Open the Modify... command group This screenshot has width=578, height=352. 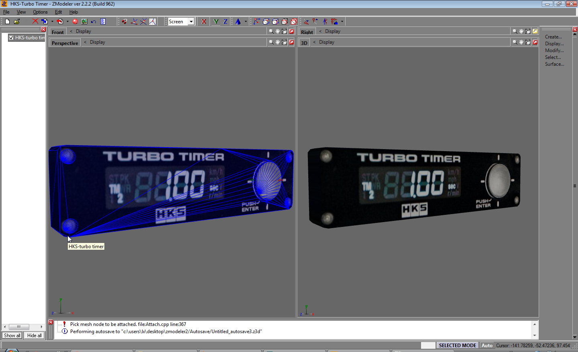click(554, 51)
